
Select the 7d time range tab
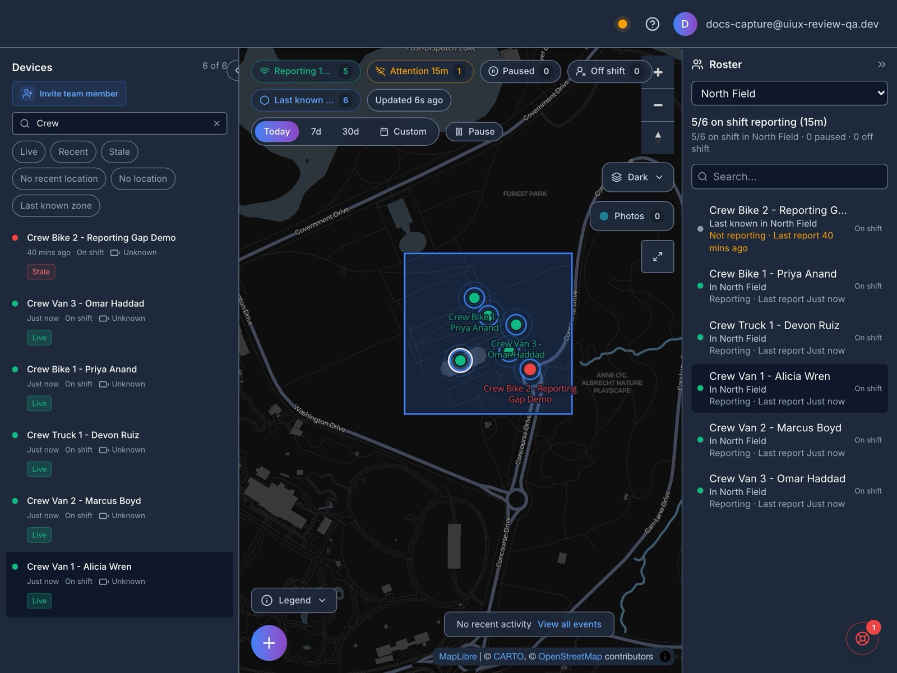pyautogui.click(x=316, y=132)
